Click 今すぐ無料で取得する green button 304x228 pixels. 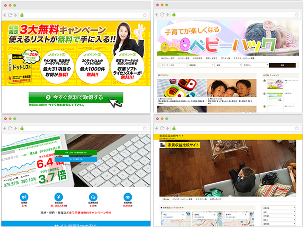76,97
